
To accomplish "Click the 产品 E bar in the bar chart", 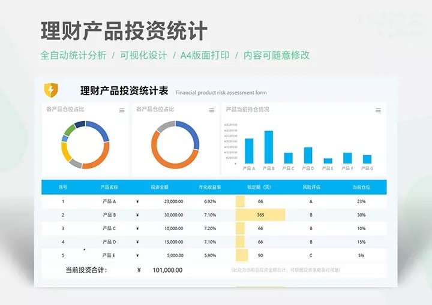I will (x=328, y=161).
